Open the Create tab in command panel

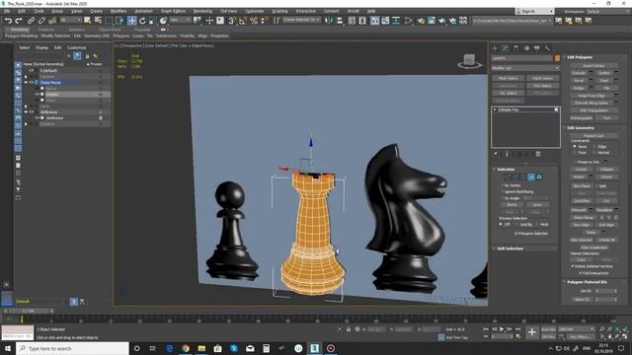495,48
